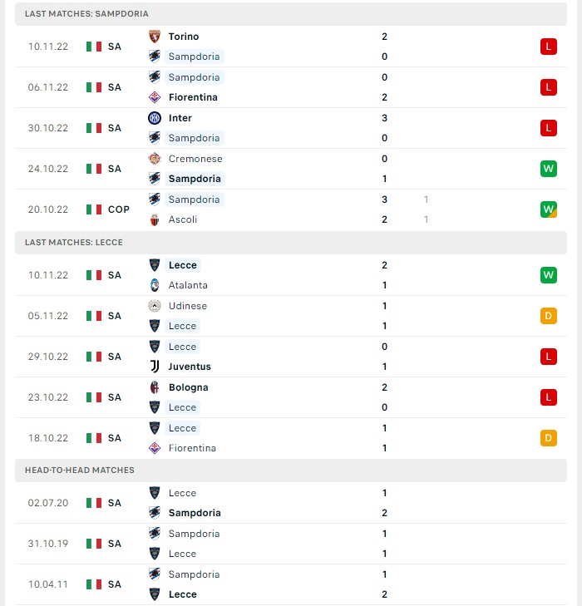
Task: Click the Juventus logo icon
Action: coord(155,367)
